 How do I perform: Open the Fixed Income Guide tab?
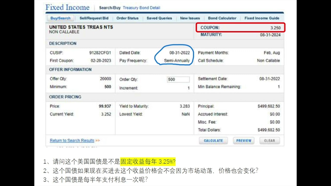(x=262, y=18)
